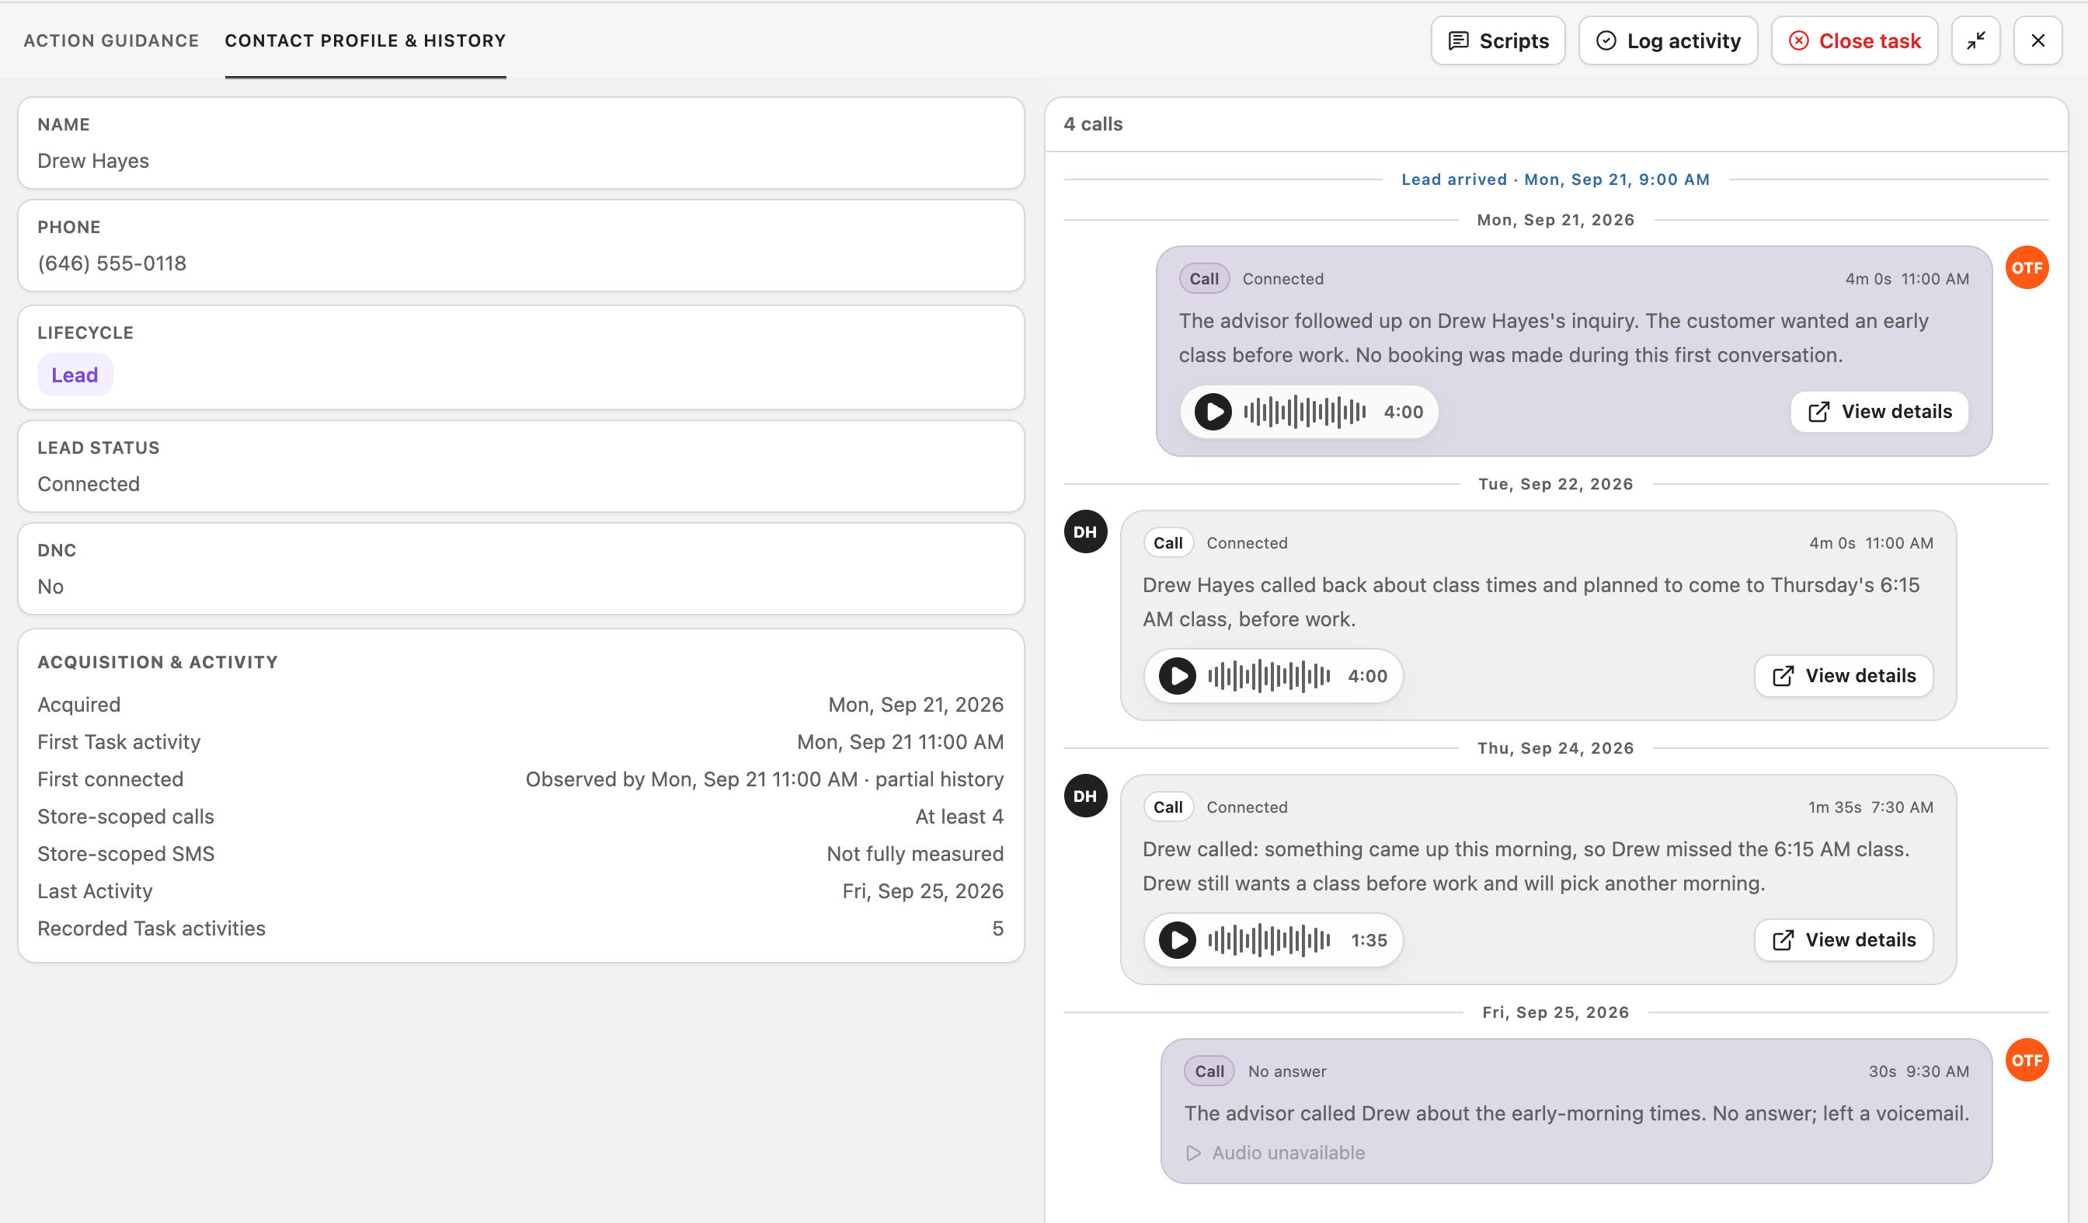Screen dimensions: 2088x1223
Task: Select the Contact Profile & History tab
Action: click(x=365, y=40)
